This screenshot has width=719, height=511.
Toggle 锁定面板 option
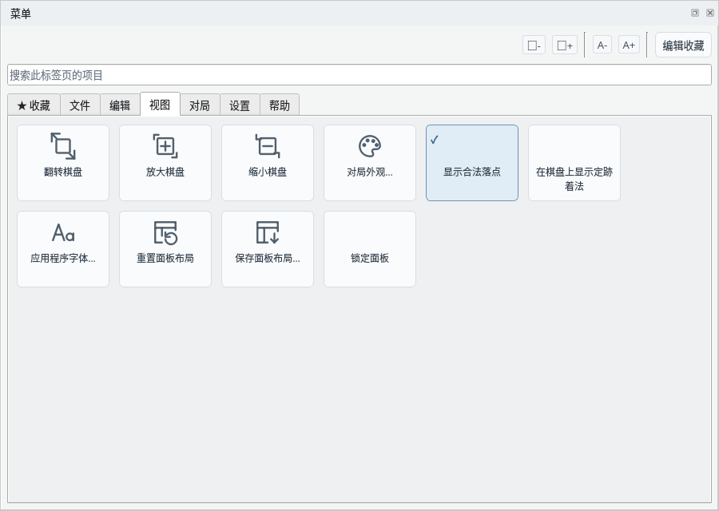pyautogui.click(x=370, y=249)
